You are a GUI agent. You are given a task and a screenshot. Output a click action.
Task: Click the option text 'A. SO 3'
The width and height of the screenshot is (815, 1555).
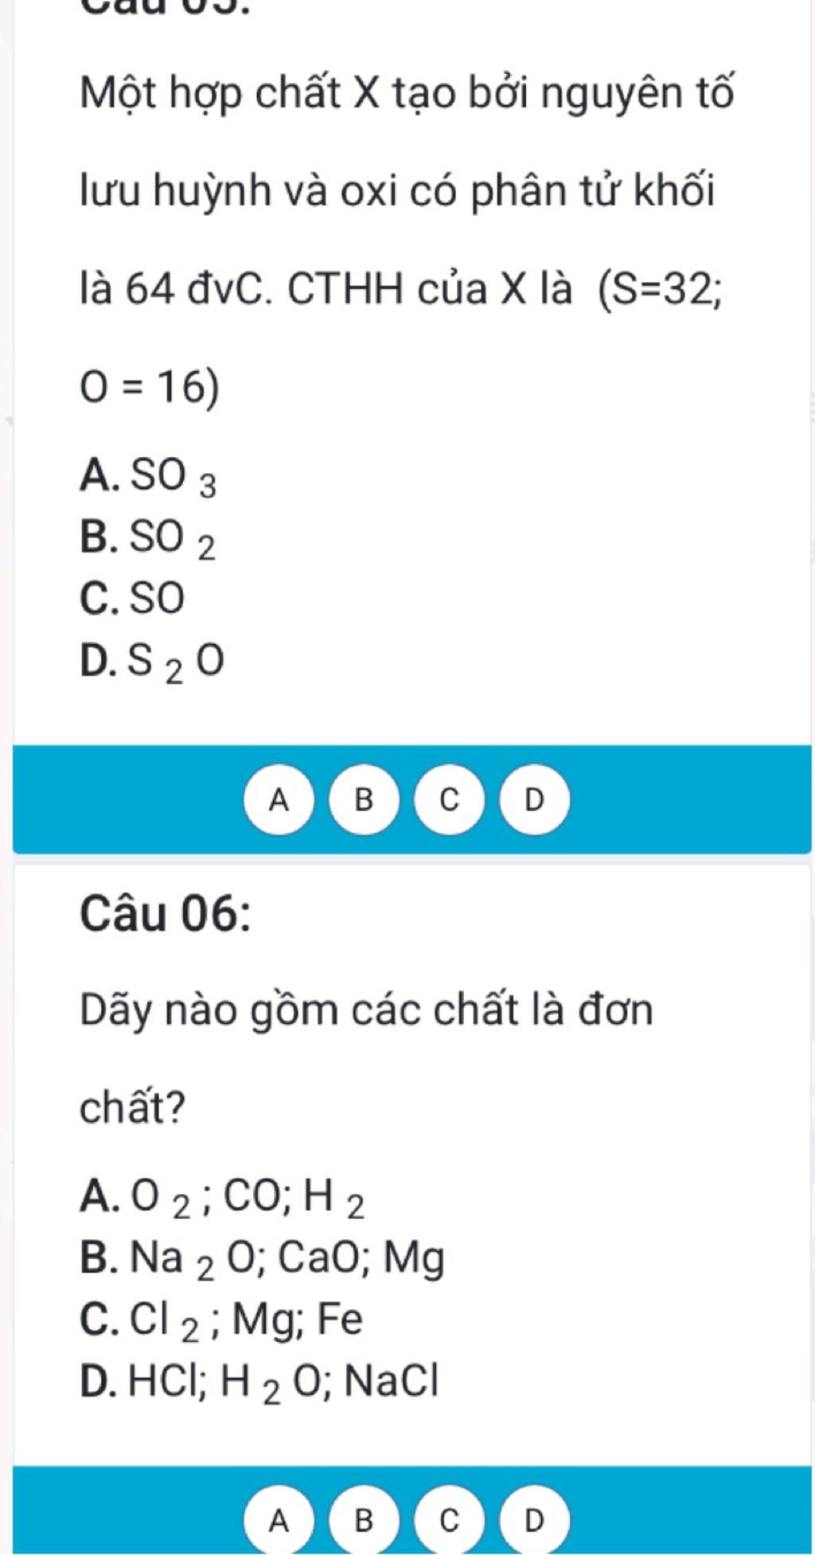(x=148, y=476)
